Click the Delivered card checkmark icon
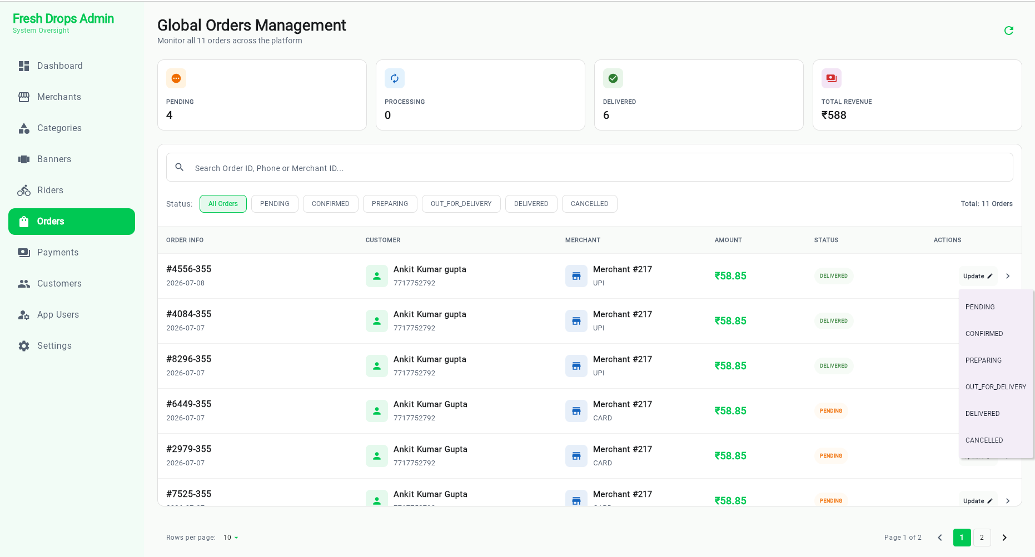The image size is (1035, 557). (613, 78)
